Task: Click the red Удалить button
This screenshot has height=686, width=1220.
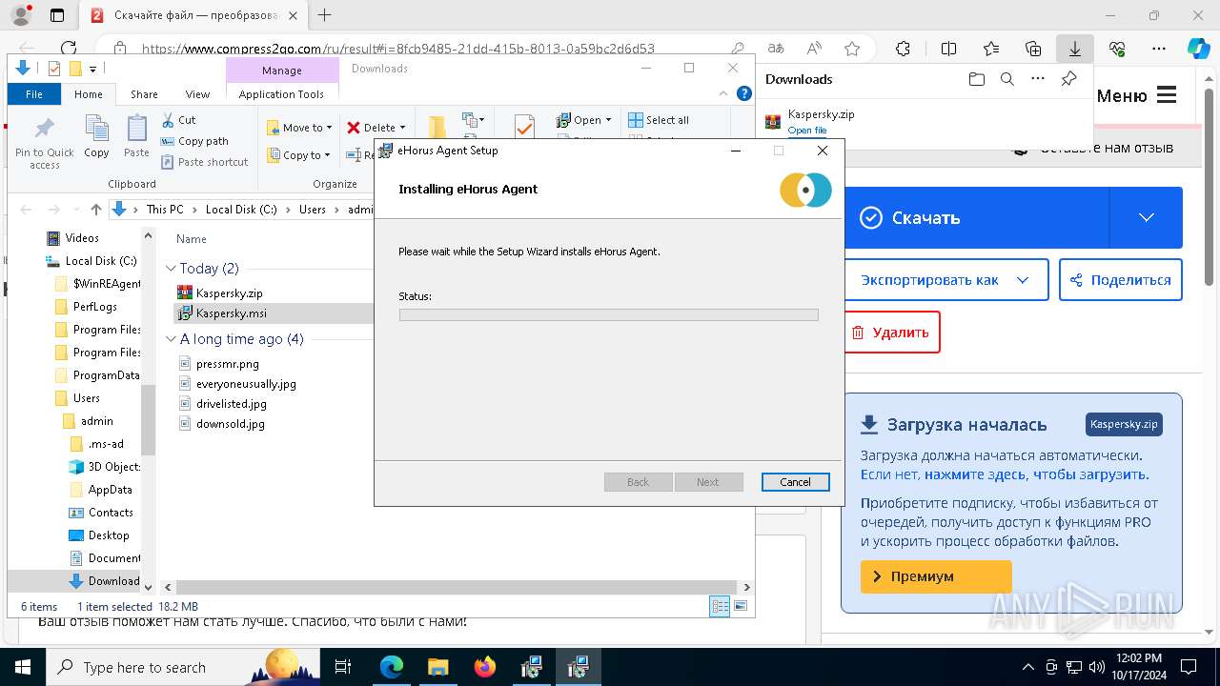Action: 891,333
